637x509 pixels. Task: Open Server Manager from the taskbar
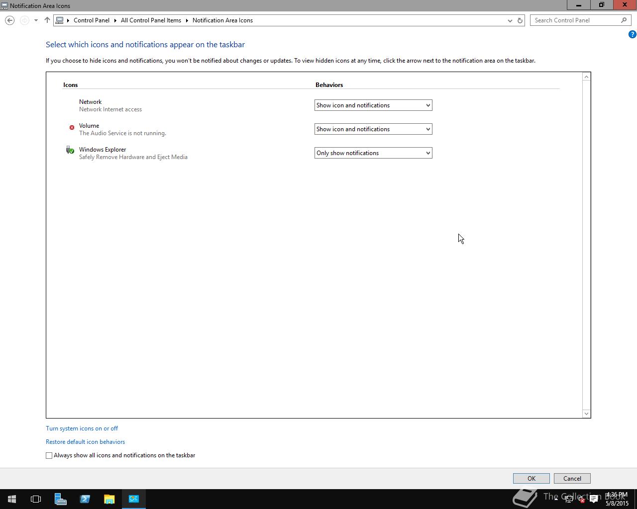(60, 499)
